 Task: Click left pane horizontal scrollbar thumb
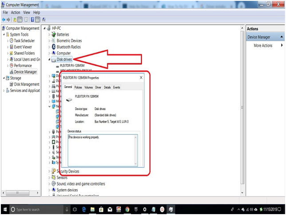pyautogui.click(x=17, y=192)
